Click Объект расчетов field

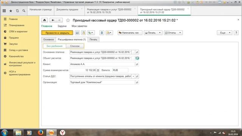101,58
